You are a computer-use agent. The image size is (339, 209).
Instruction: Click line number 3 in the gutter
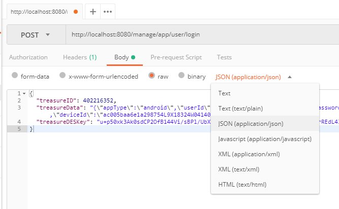(x=19, y=108)
